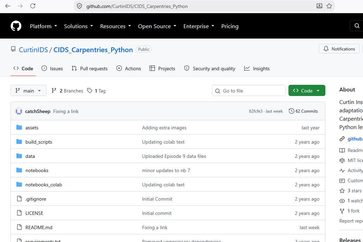Click the commit history clock icon

(x=292, y=111)
